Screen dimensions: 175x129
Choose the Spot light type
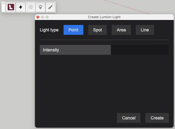pos(98,30)
